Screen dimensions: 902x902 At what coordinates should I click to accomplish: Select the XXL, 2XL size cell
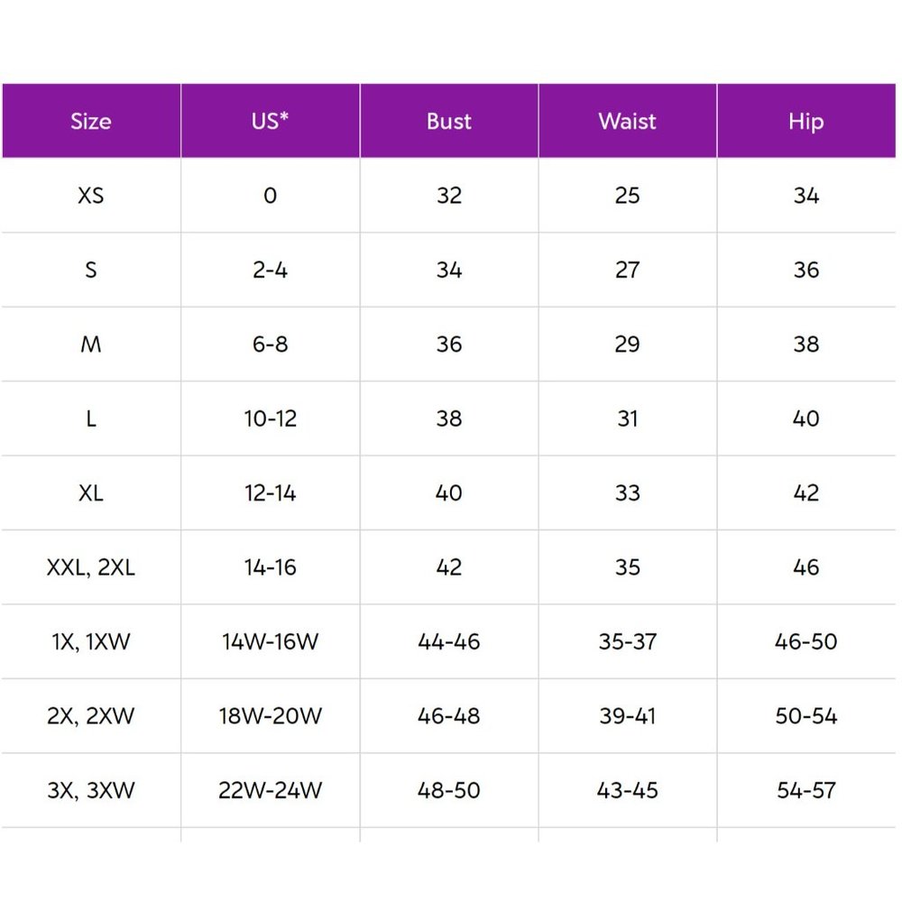pyautogui.click(x=91, y=567)
